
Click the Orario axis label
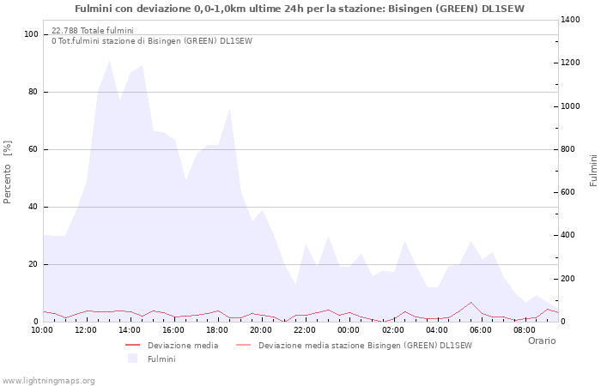click(x=541, y=341)
